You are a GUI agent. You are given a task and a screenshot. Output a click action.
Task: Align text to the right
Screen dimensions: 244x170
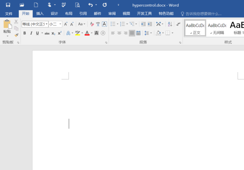(126, 33)
